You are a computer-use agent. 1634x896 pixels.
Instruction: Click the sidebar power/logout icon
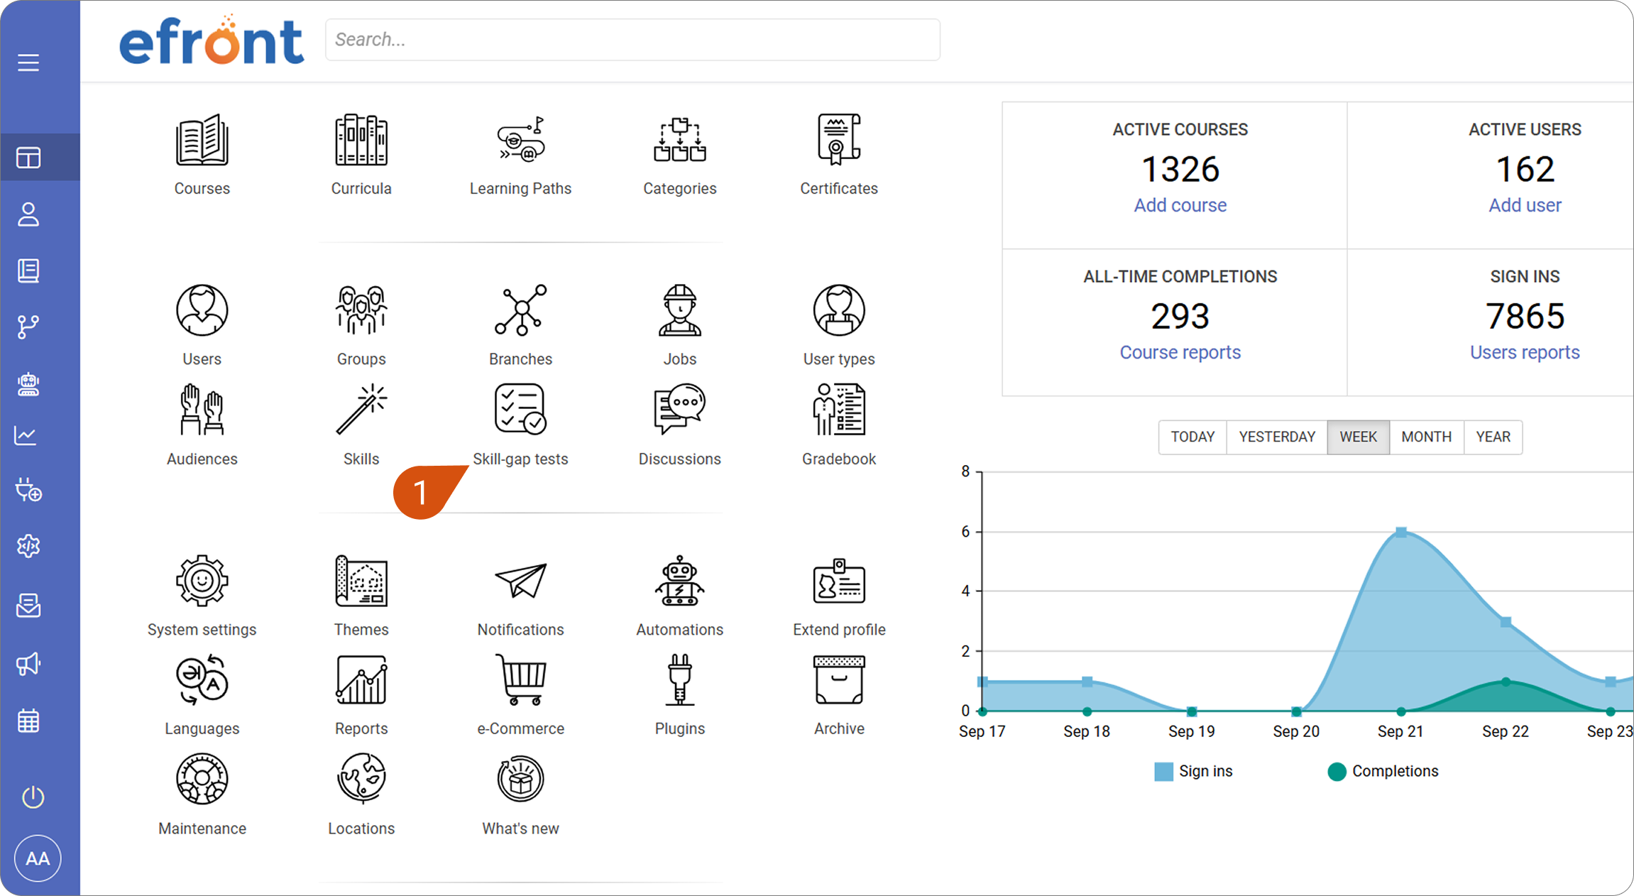pos(33,797)
